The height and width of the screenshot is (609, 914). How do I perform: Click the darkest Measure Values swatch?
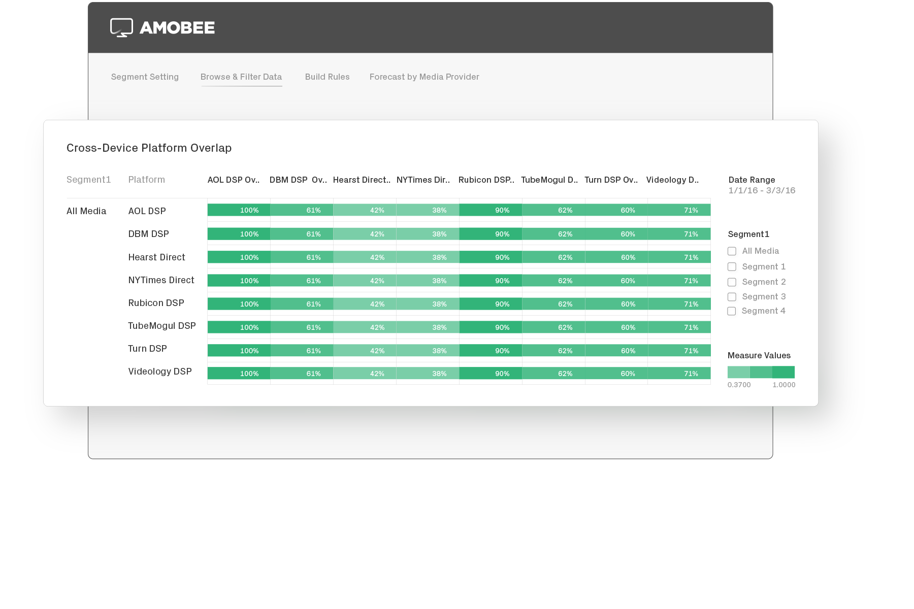click(784, 372)
